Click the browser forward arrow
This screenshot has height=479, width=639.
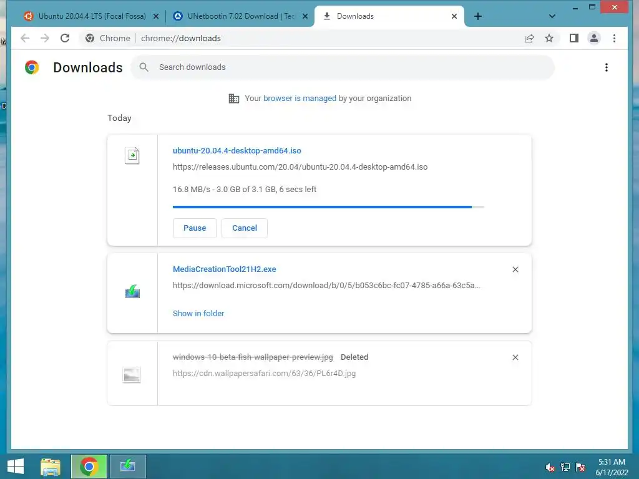point(45,38)
